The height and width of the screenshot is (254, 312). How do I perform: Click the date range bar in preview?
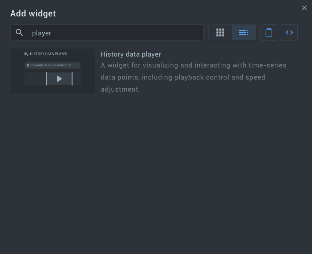pyautogui.click(x=53, y=65)
